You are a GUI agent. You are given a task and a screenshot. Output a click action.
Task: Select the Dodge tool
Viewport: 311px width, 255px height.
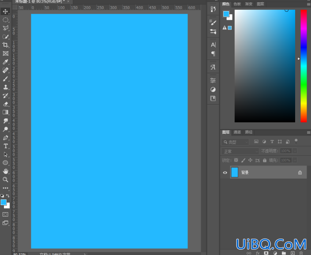coord(5,129)
